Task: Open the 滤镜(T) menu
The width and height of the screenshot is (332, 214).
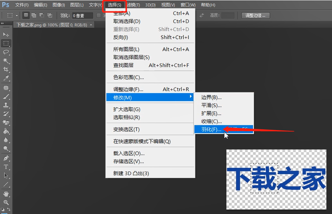Action: coord(133,5)
